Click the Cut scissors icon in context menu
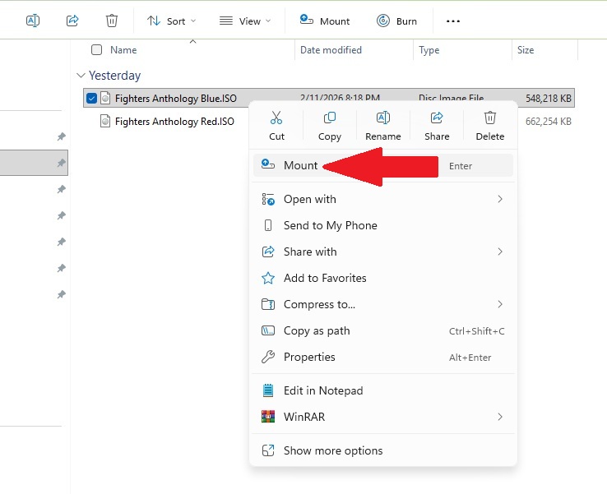This screenshot has width=607, height=494. tap(276, 118)
